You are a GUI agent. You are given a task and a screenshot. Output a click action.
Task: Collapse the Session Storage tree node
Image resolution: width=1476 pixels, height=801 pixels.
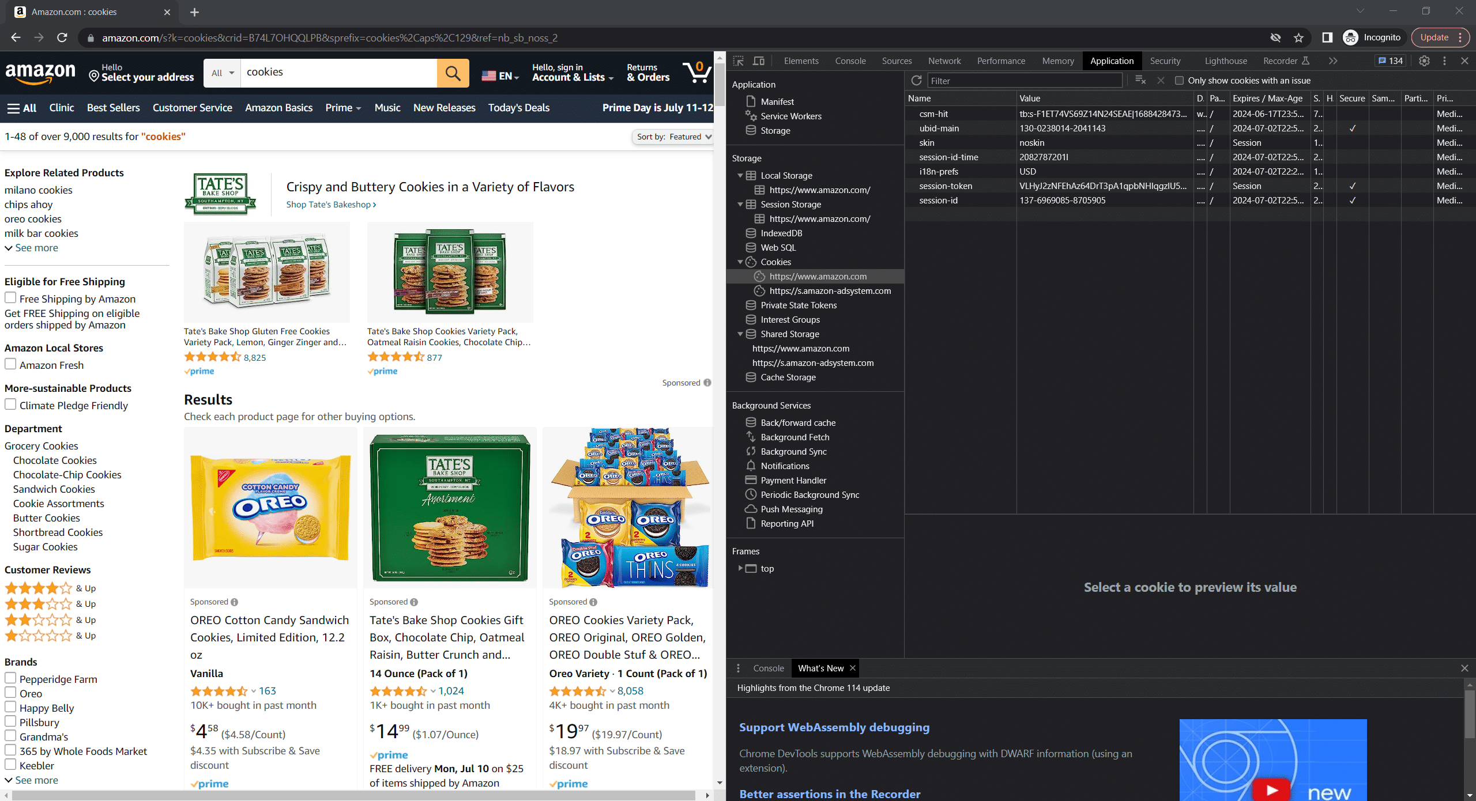[740, 205]
